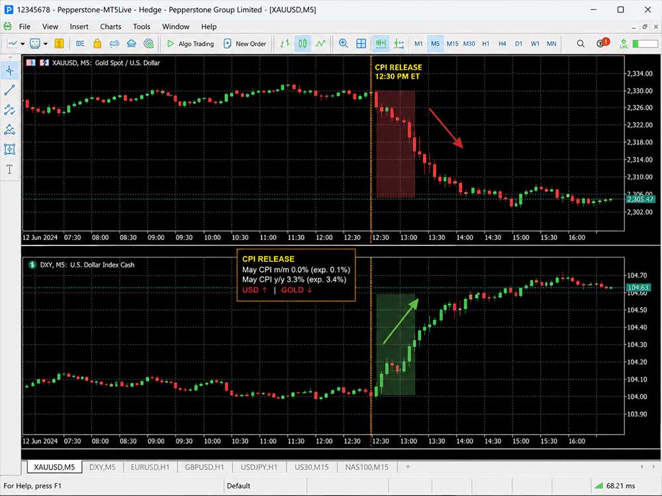Select the equidistant channel tool
The width and height of the screenshot is (662, 496).
click(10, 110)
